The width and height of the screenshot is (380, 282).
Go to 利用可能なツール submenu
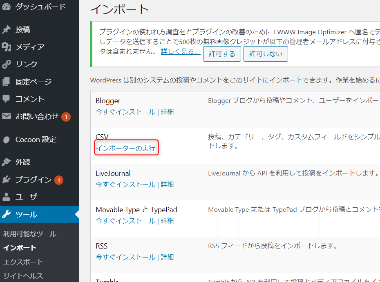(30, 234)
